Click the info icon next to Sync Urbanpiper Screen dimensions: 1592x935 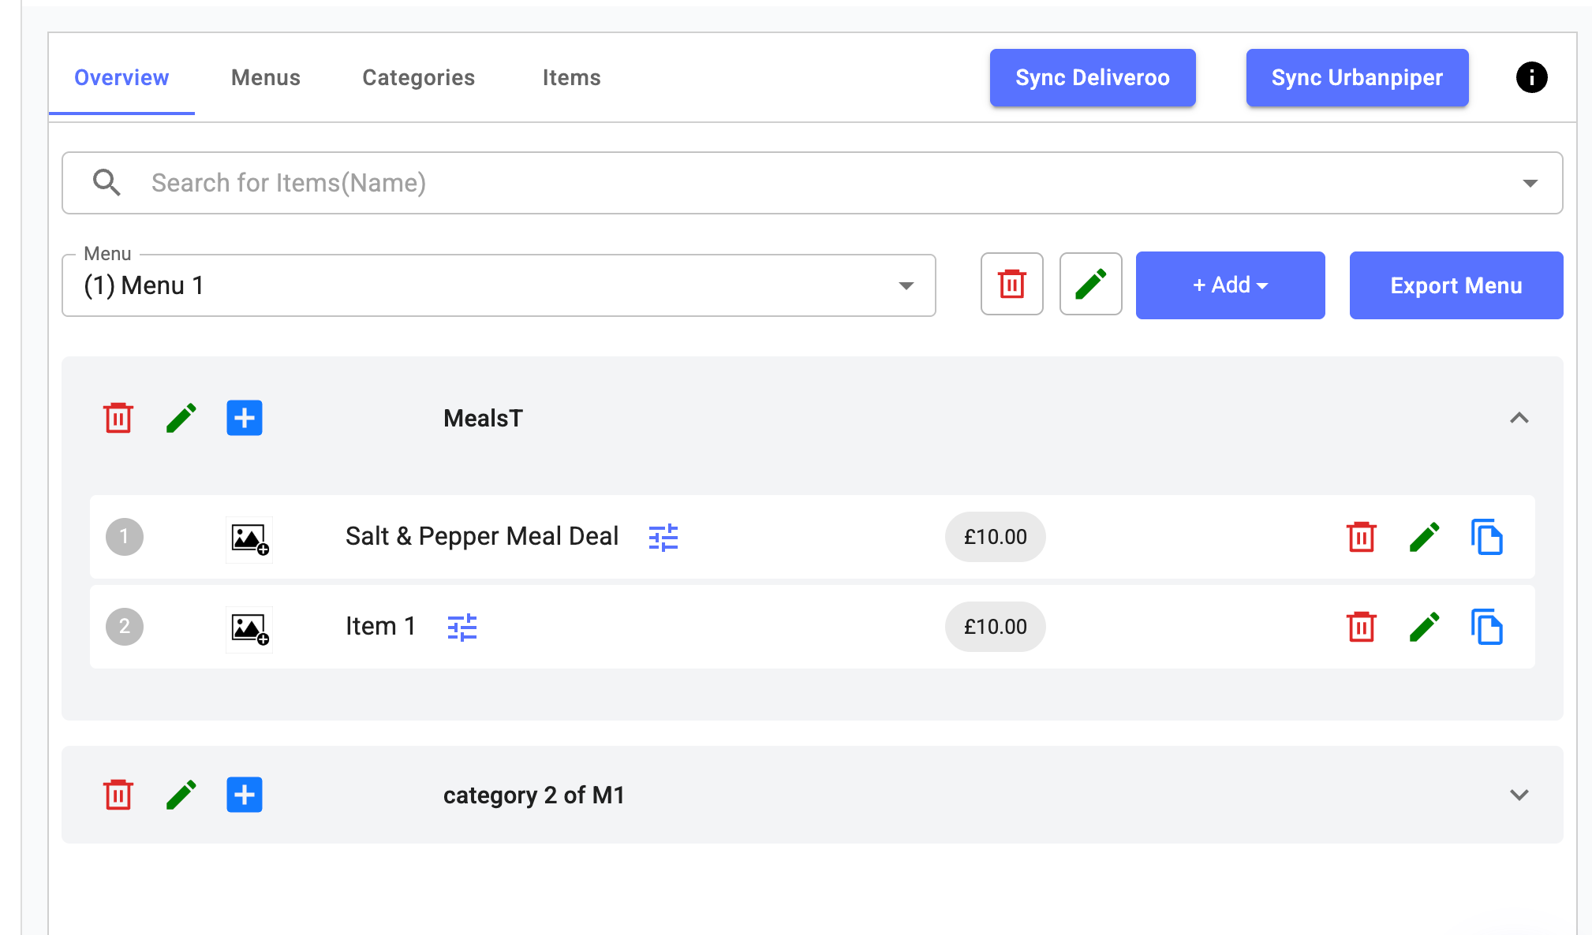point(1531,77)
